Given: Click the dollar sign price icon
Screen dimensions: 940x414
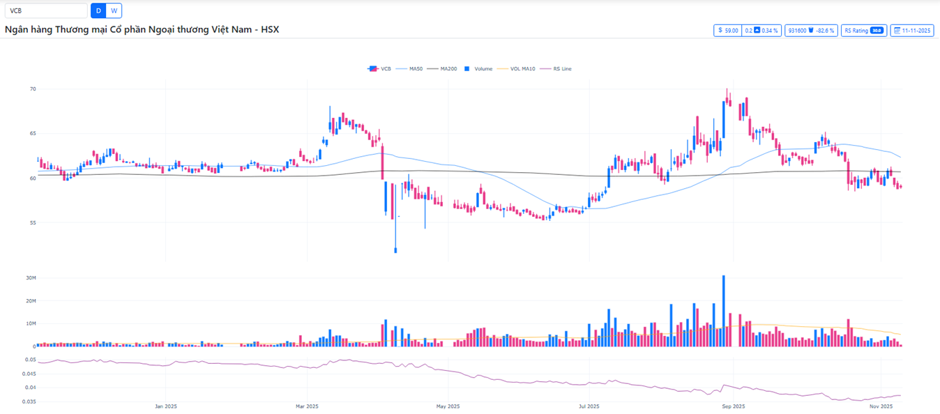Looking at the screenshot, I should pos(720,31).
